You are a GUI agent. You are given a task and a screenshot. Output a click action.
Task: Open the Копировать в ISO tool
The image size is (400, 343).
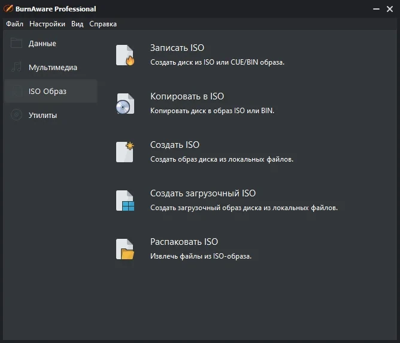[x=187, y=96]
